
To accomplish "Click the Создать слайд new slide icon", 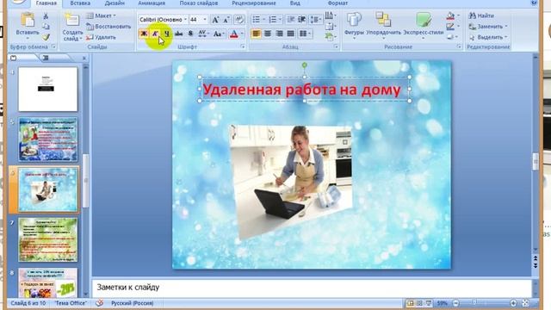I will pos(71,21).
